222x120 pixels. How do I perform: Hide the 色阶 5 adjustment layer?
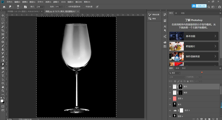pyautogui.click(x=170, y=110)
